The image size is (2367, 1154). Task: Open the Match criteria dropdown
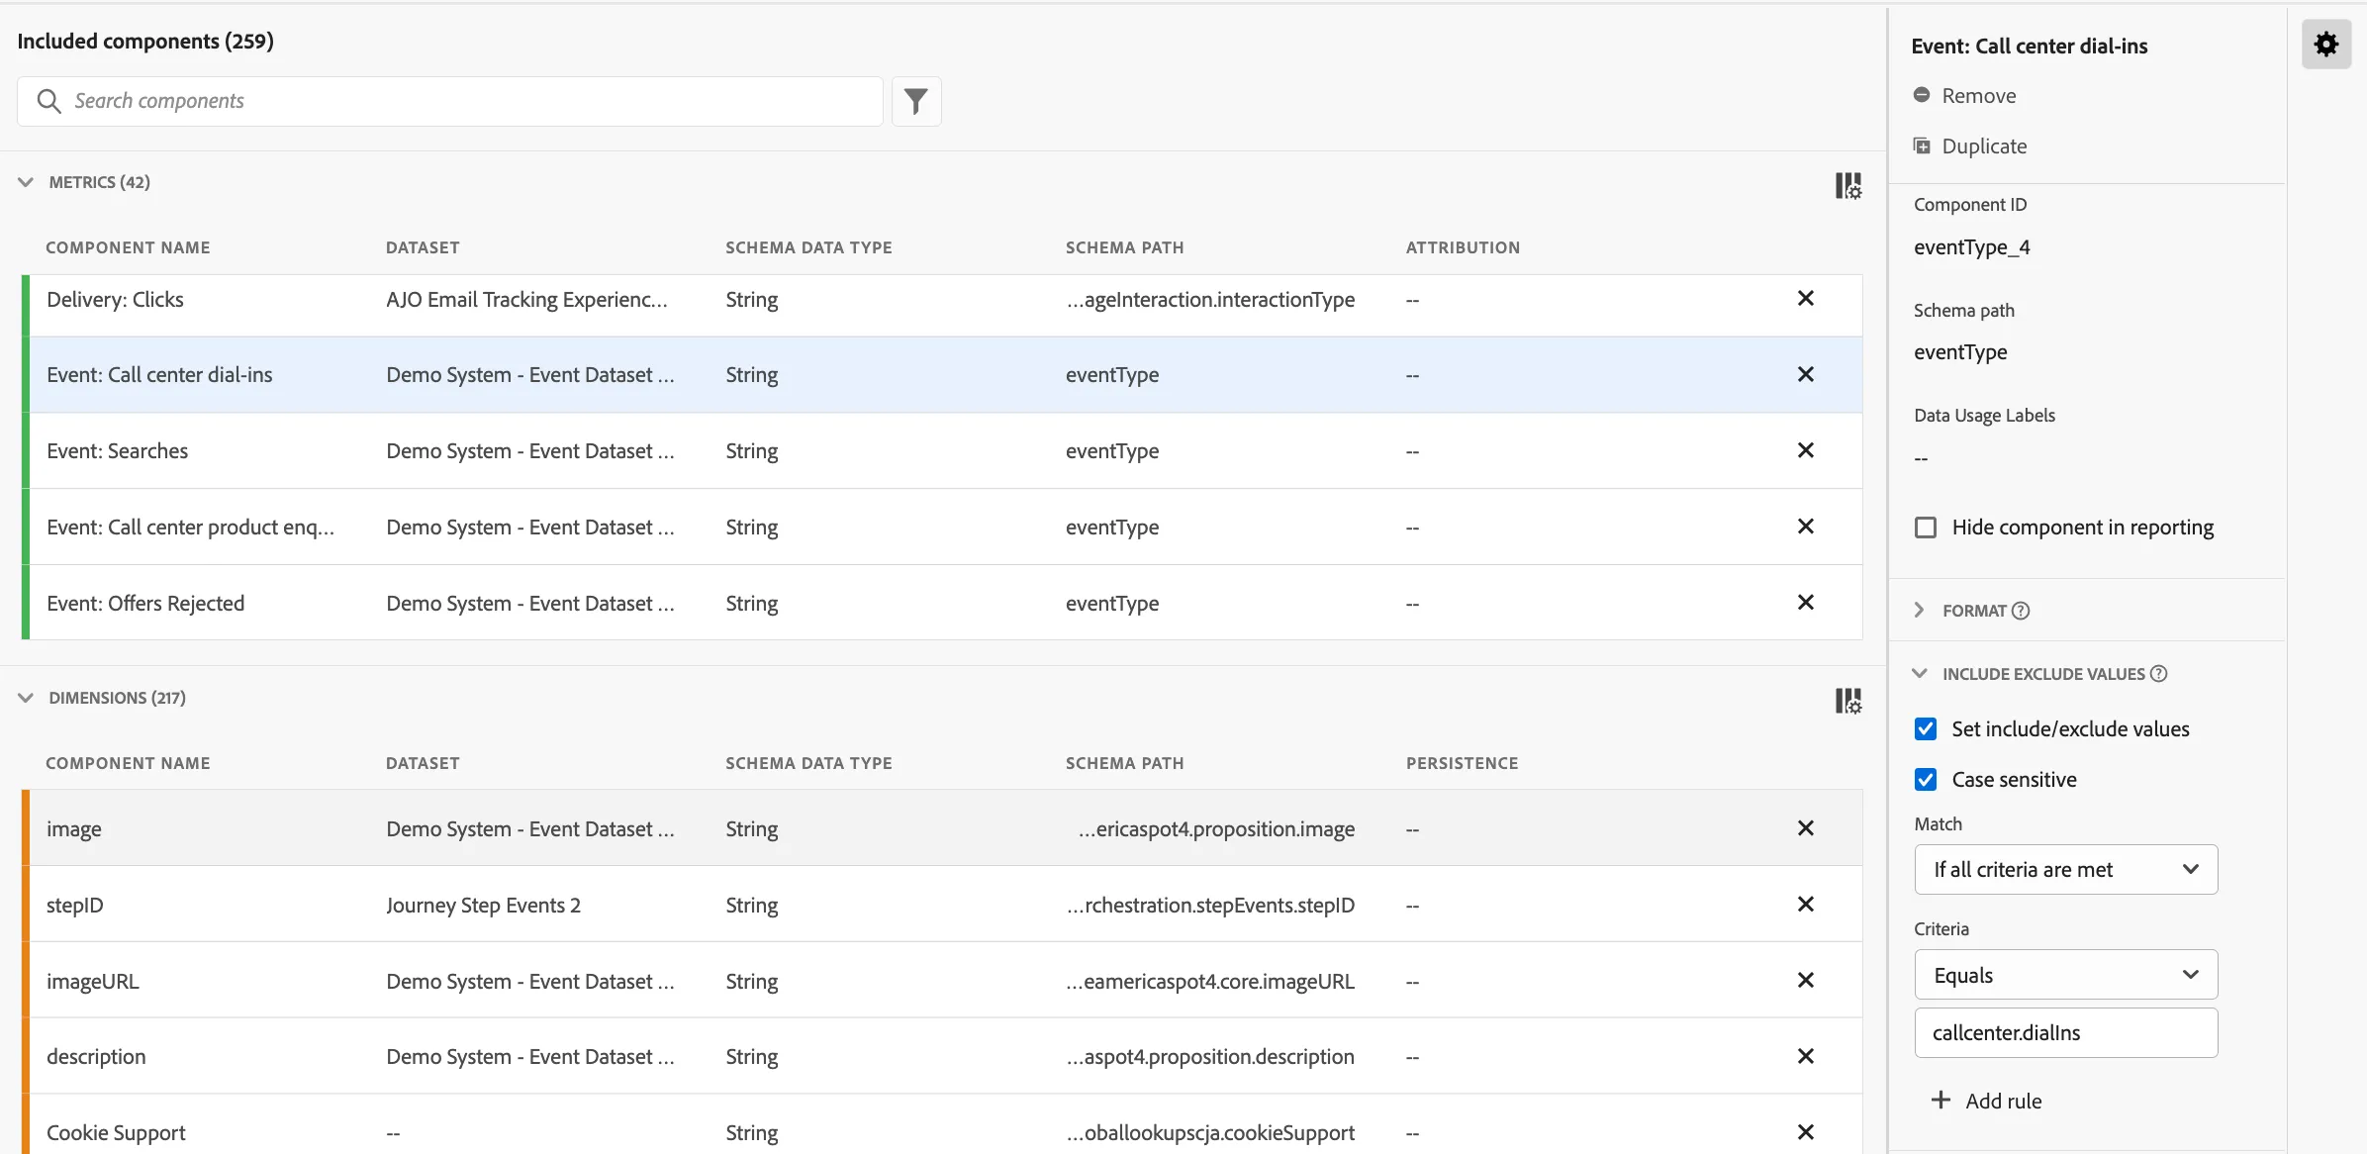[2065, 870]
